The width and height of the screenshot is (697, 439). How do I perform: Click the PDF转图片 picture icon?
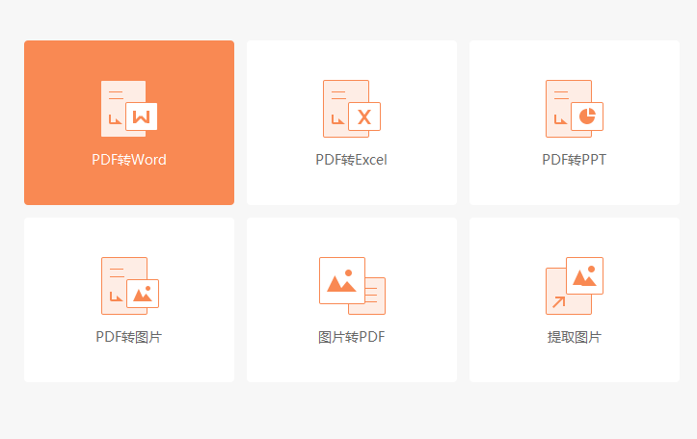point(130,286)
